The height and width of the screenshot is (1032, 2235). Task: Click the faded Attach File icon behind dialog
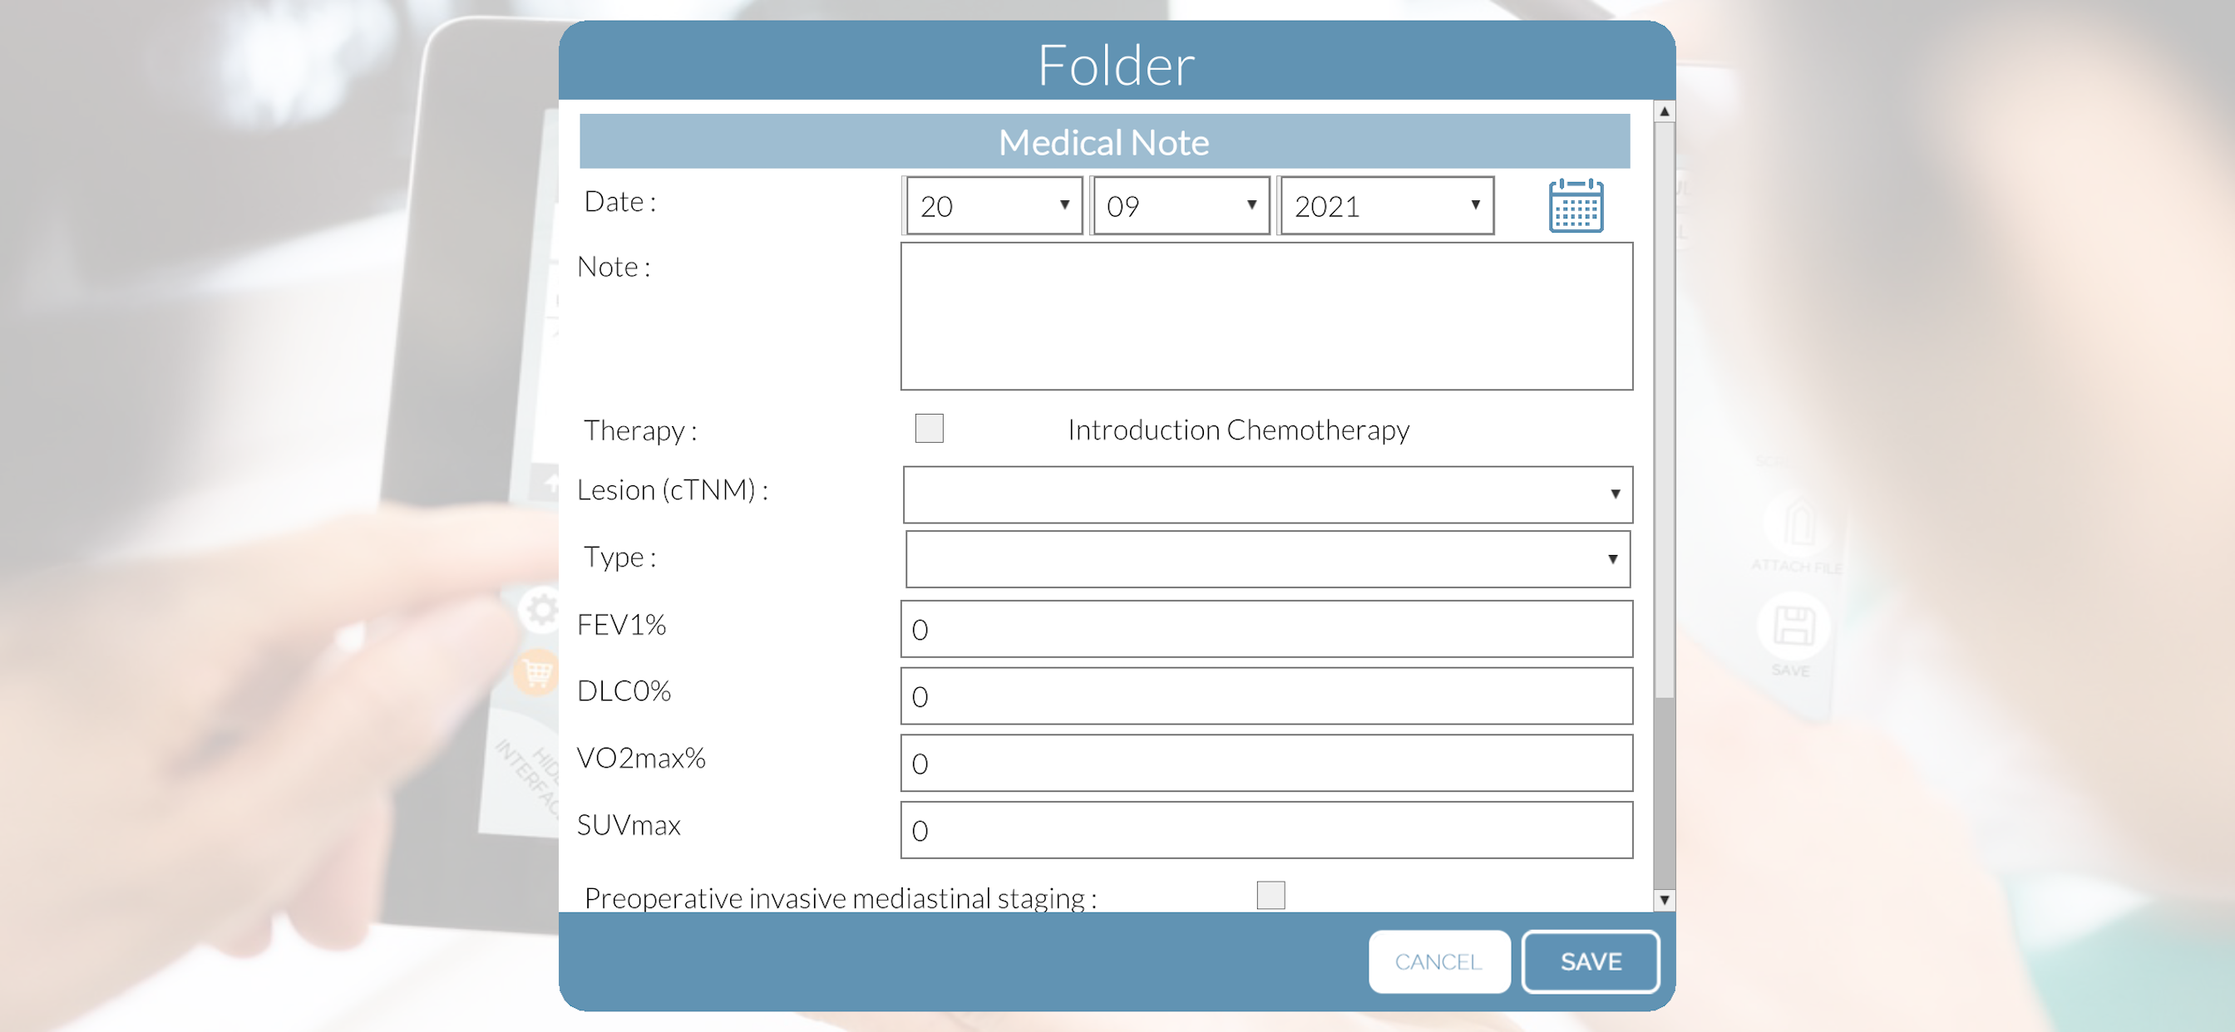tap(1798, 523)
